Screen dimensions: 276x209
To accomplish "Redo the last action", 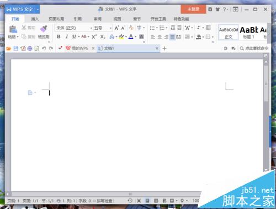I will click(x=51, y=49).
